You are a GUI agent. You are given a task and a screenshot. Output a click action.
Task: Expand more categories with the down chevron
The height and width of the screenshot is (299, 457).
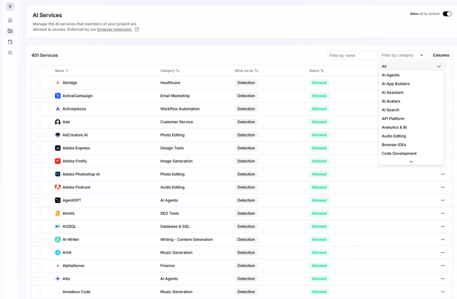point(411,161)
